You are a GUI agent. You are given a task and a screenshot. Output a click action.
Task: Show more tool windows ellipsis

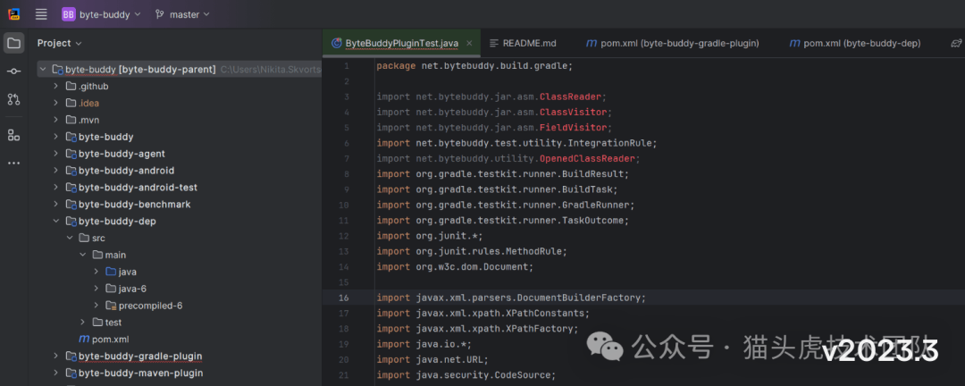click(14, 164)
